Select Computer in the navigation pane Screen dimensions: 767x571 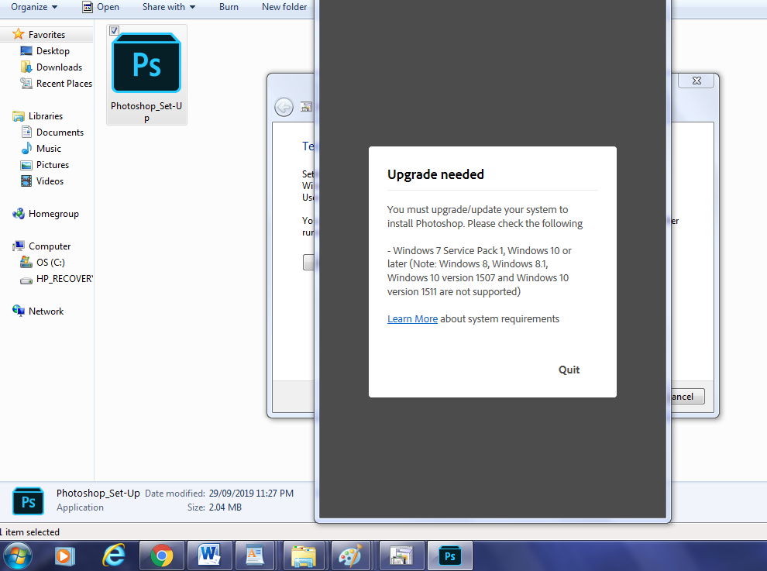pyautogui.click(x=50, y=246)
